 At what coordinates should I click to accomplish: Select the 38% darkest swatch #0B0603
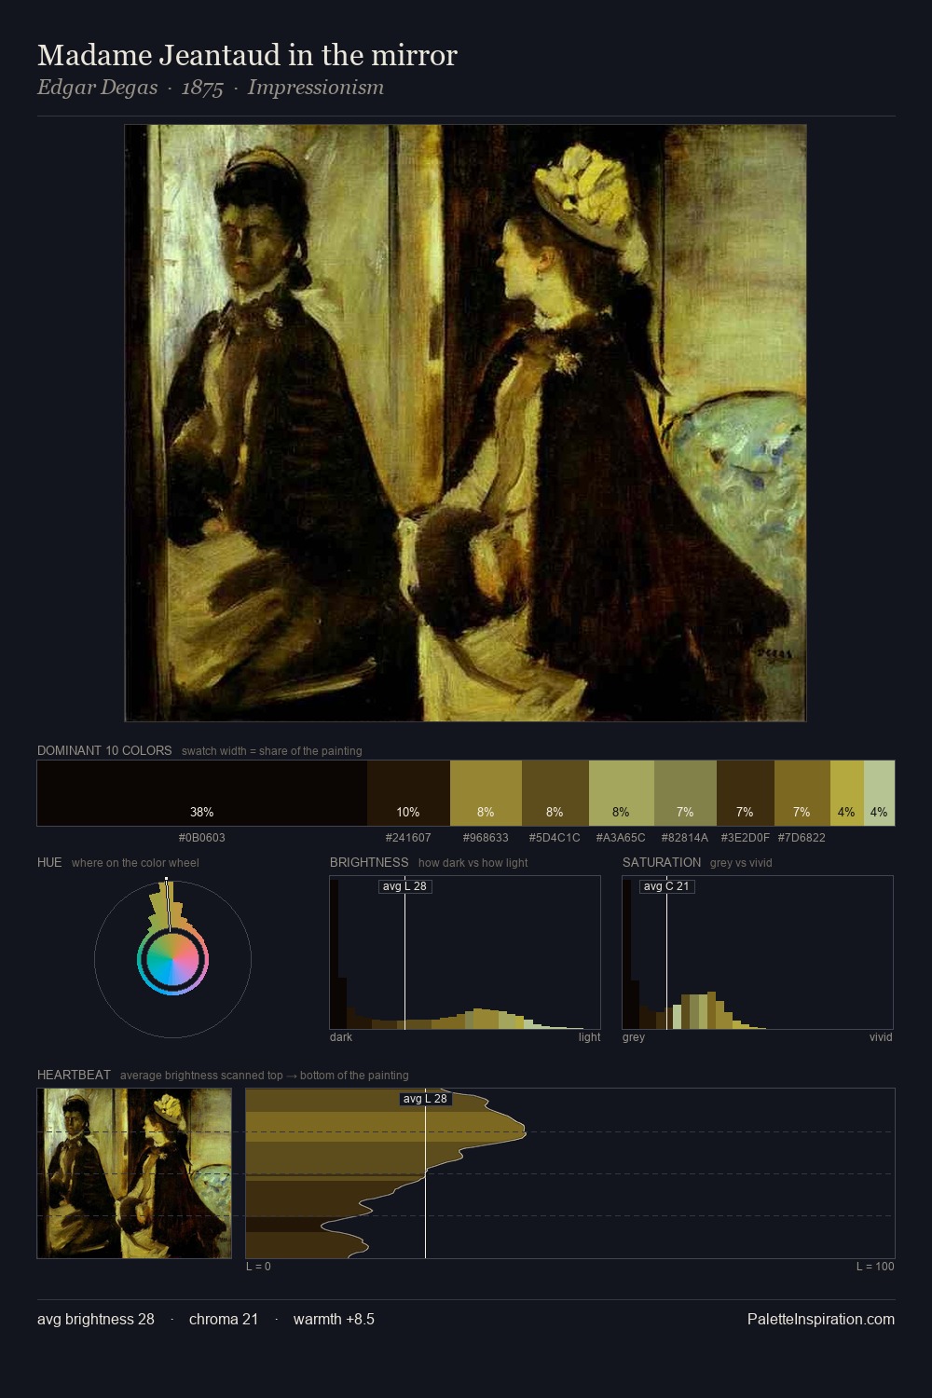point(202,793)
